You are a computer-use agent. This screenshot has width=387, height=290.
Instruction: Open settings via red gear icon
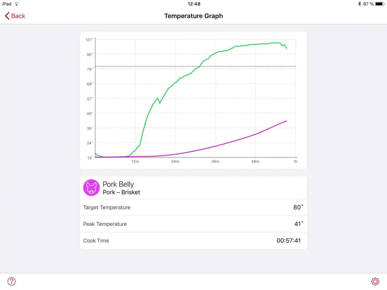click(x=375, y=281)
